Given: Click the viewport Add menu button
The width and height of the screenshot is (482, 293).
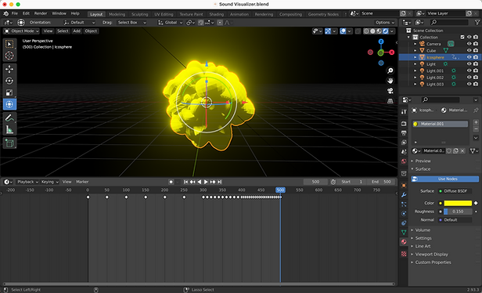Looking at the screenshot, I should (77, 31).
